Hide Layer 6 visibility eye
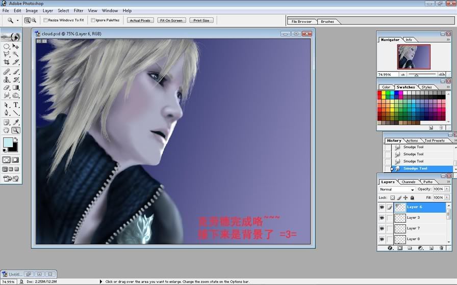 coord(382,207)
